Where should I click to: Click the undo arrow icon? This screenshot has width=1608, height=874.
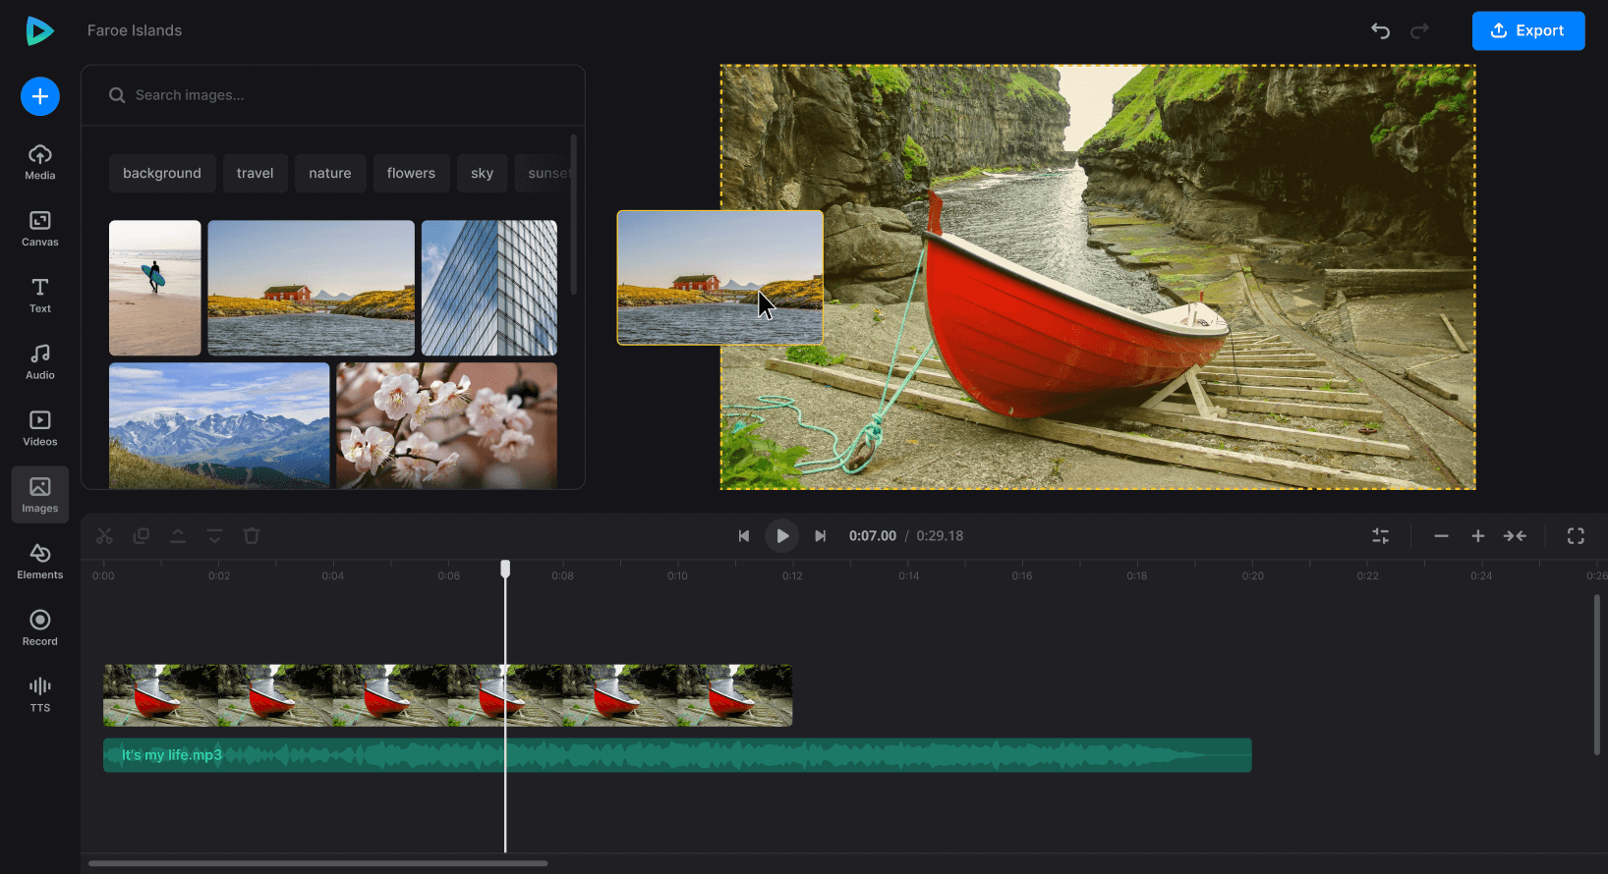tap(1380, 31)
